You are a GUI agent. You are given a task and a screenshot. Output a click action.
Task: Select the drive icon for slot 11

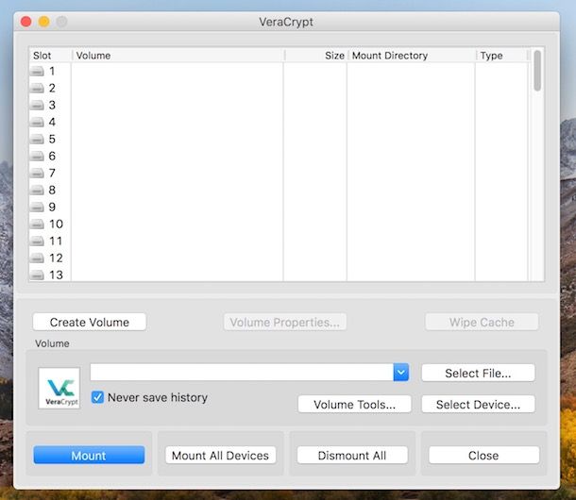coord(37,242)
